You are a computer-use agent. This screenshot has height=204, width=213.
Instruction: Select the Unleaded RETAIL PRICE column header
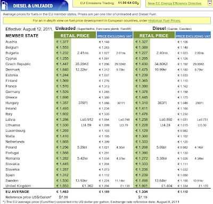(x=75, y=36)
